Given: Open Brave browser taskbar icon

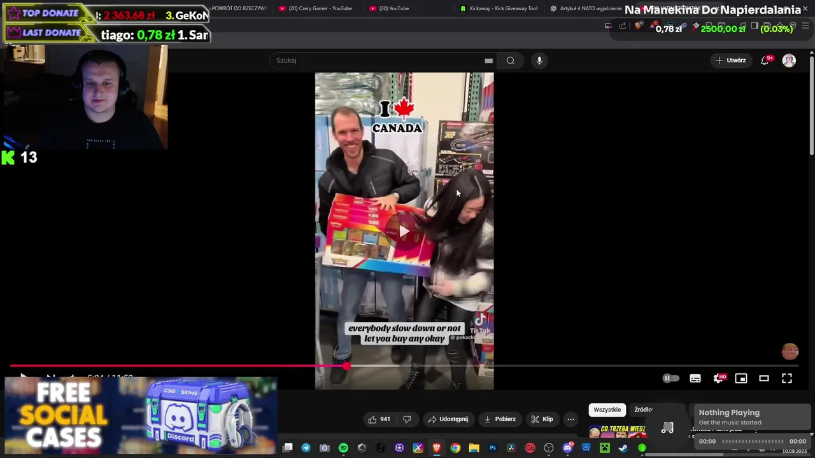Looking at the screenshot, I should (437, 448).
